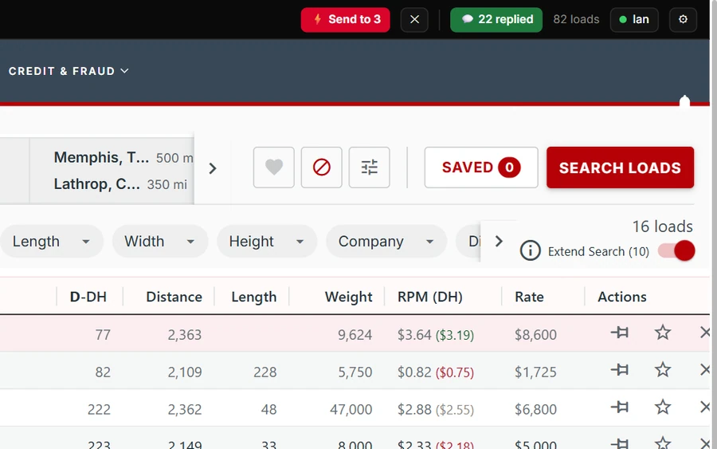Open the Height filter dropdown
Image resolution: width=717 pixels, height=449 pixels.
(267, 241)
